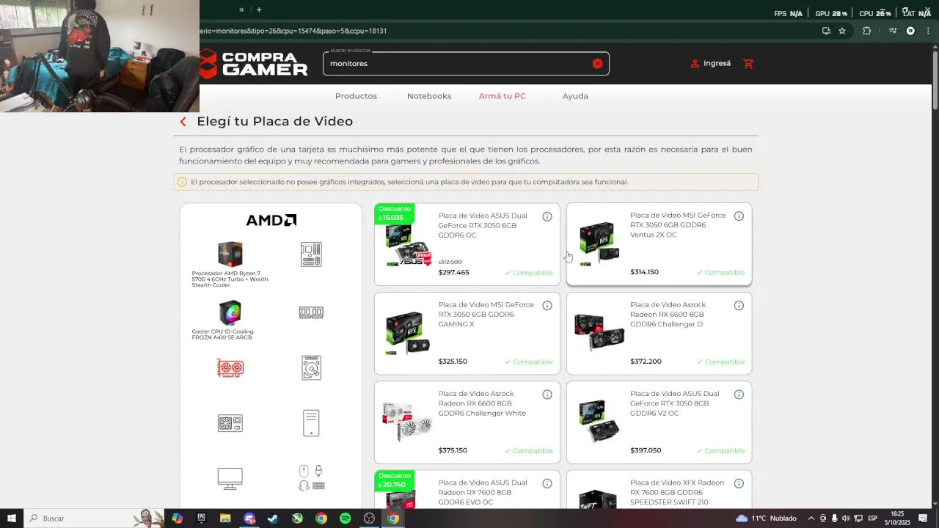The image size is (939, 528).
Task: Select the red video card step icon
Action: (230, 367)
